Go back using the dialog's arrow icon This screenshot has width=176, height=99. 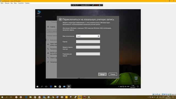click(60, 20)
